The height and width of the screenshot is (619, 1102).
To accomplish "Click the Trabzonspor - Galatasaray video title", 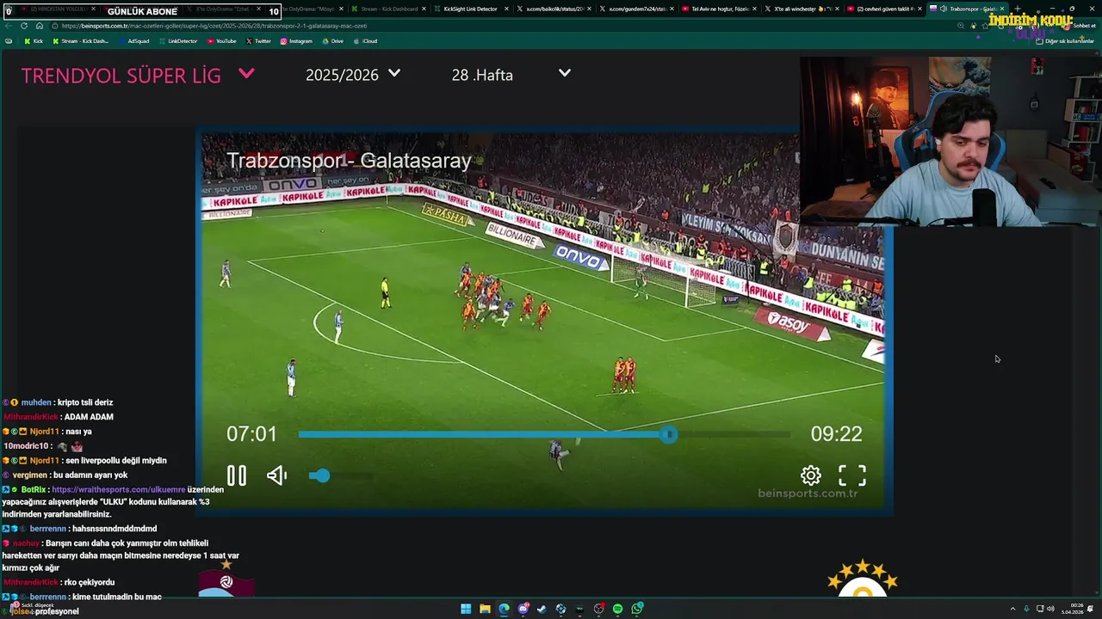I will click(349, 161).
